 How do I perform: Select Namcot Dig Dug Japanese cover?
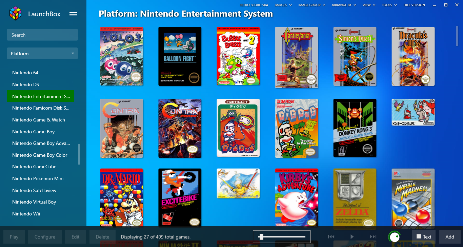(238, 128)
